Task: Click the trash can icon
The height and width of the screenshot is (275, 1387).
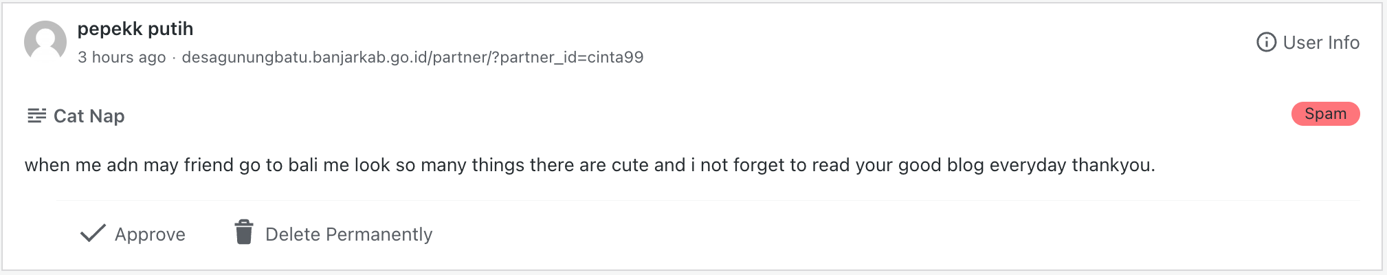Action: (244, 232)
